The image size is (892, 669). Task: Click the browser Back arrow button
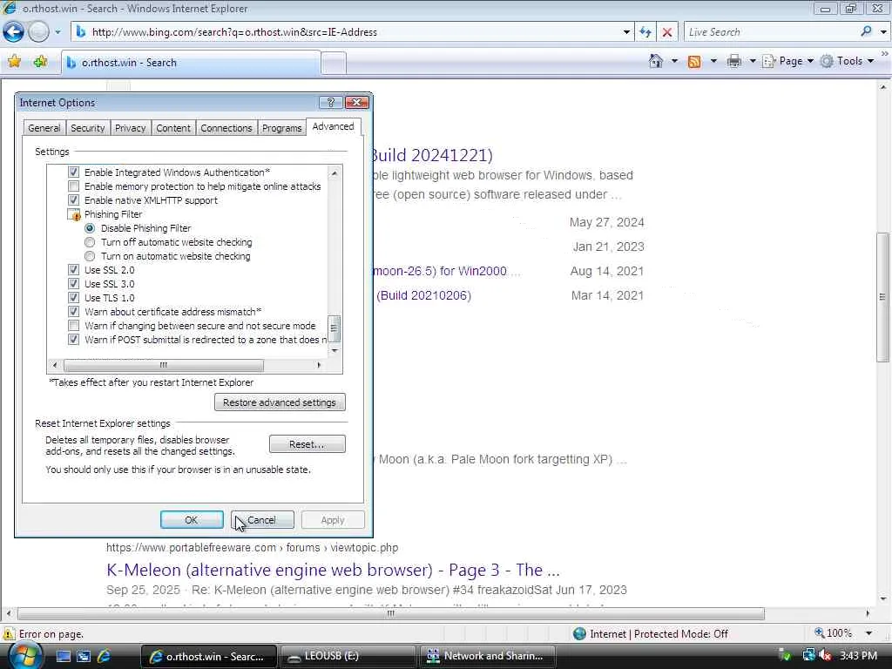[x=14, y=32]
